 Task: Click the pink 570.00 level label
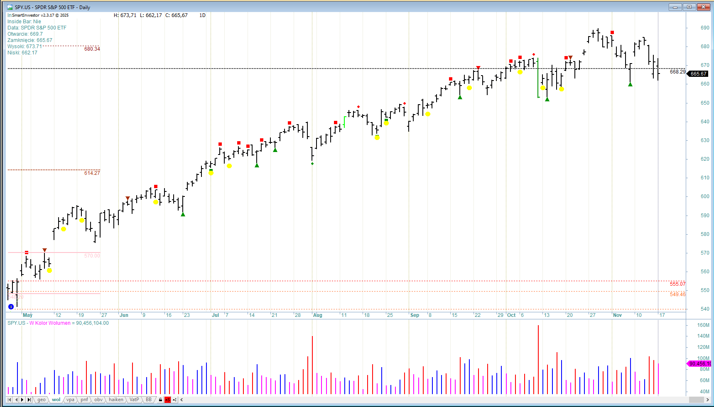(x=92, y=256)
